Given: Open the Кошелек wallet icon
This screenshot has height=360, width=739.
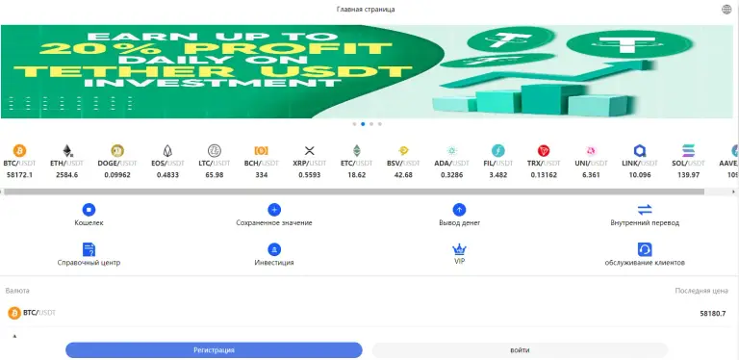Looking at the screenshot, I should [89, 210].
